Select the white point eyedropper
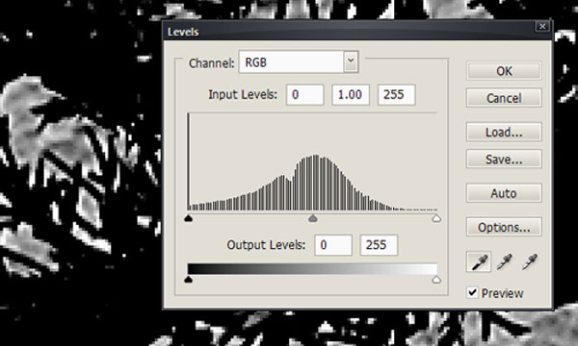 pos(530,261)
